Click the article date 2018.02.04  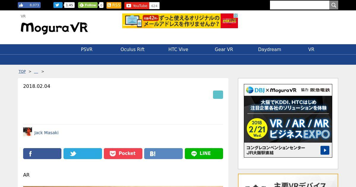(x=37, y=86)
